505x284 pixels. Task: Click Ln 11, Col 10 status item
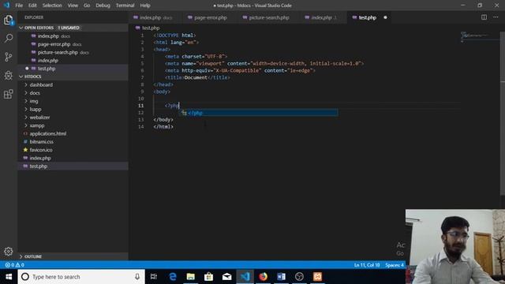[367, 265]
